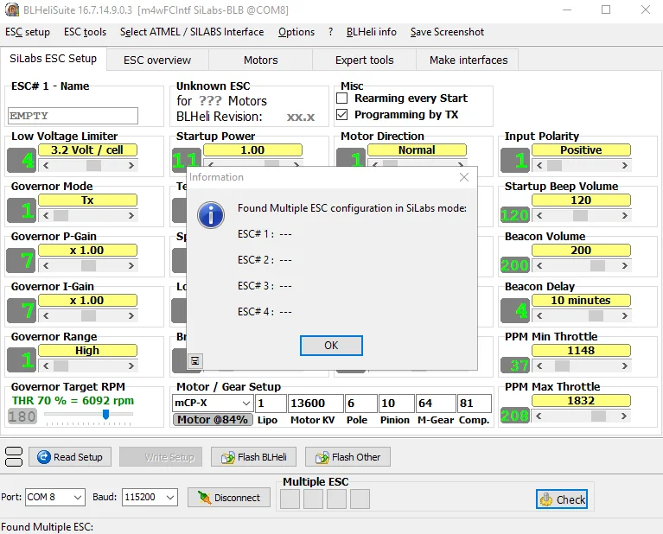Screen dimensions: 663x534
Task: Click Beacon Volume right arrow
Action: [x=625, y=266]
